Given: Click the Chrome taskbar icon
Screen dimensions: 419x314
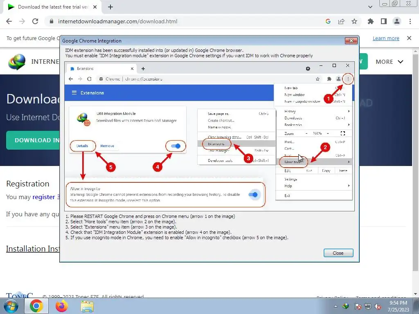Looking at the screenshot, I should 36,306.
